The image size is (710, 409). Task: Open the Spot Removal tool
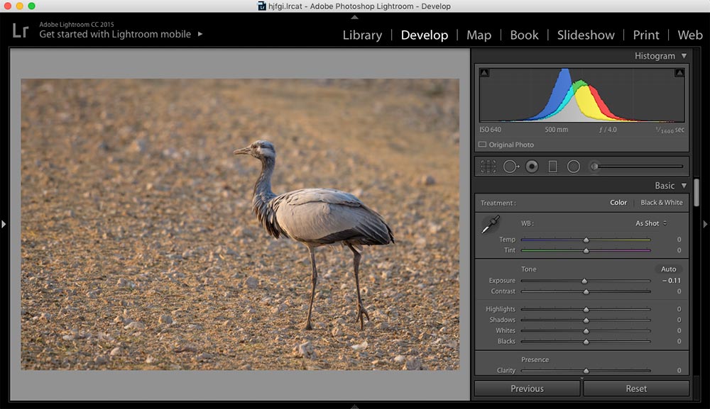pos(510,166)
